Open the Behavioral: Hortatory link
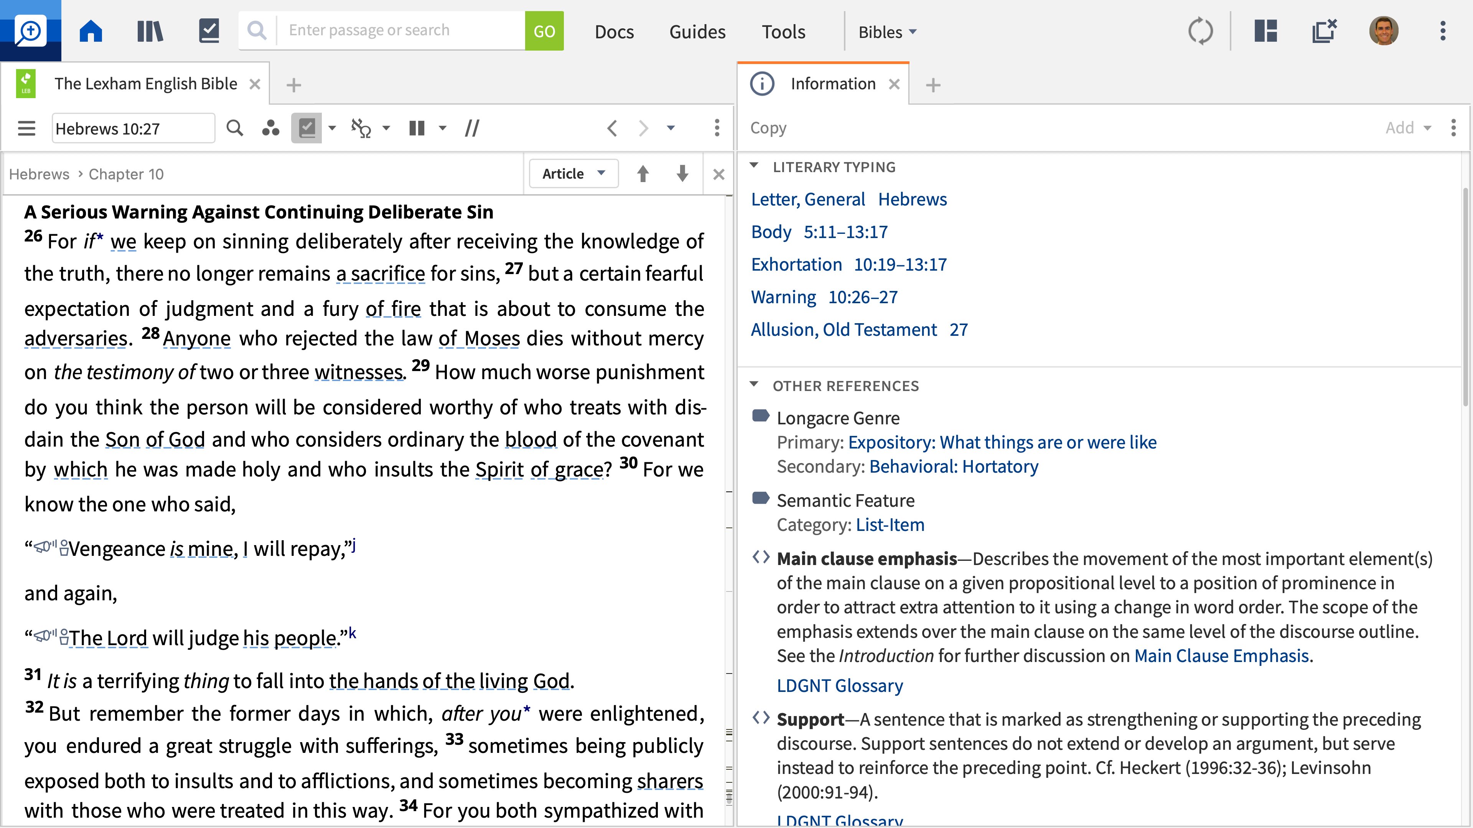 (953, 467)
